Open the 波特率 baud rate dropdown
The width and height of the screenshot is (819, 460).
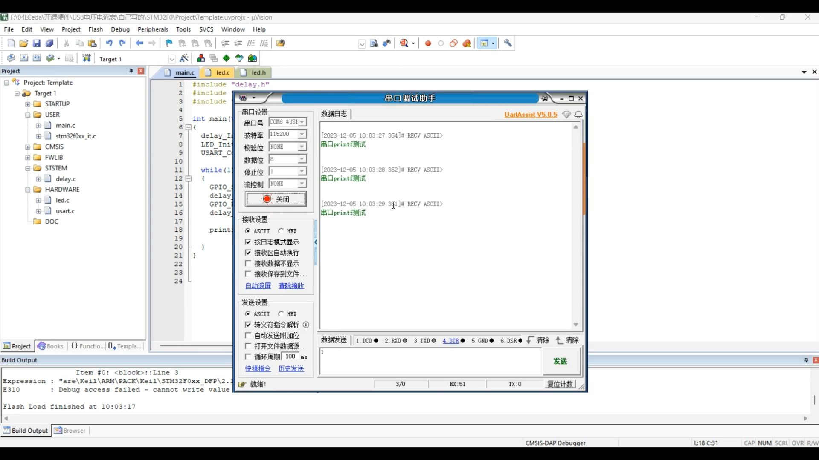(302, 135)
